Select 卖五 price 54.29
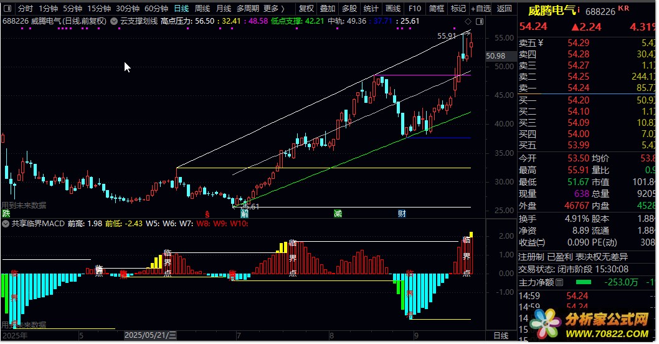 click(x=578, y=43)
